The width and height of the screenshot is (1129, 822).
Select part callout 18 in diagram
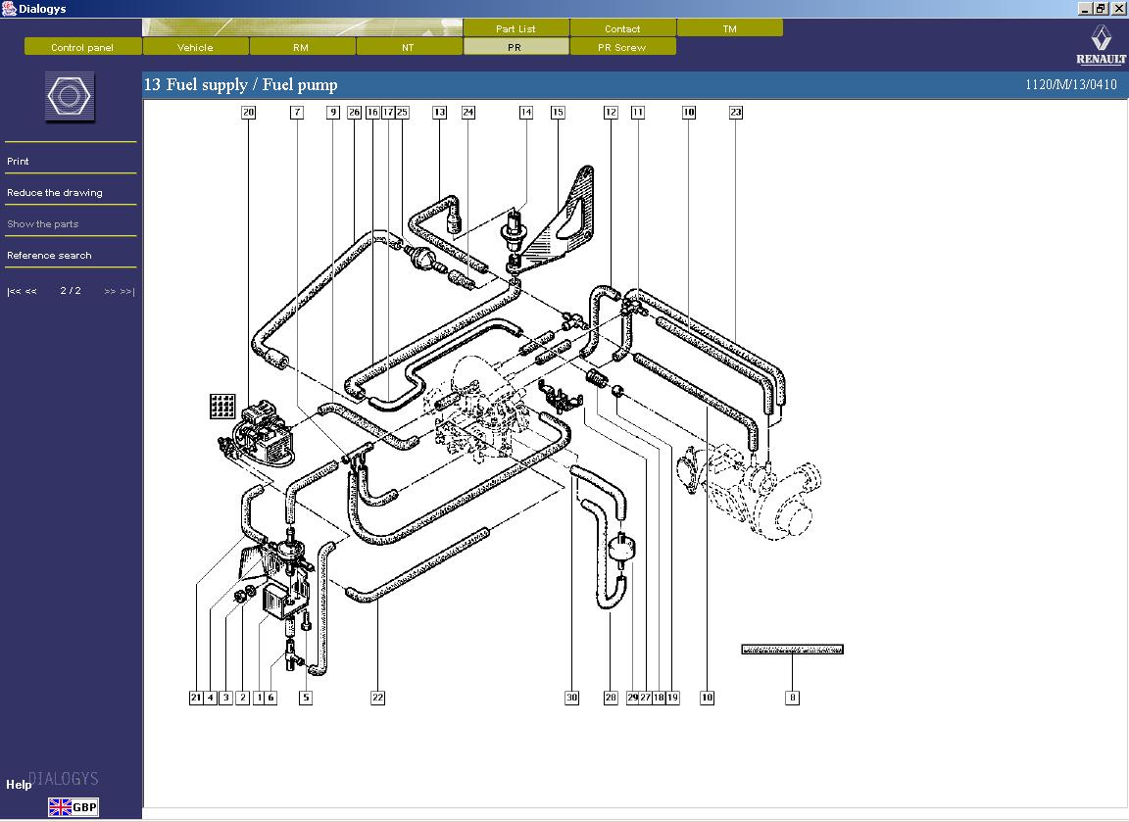point(659,698)
